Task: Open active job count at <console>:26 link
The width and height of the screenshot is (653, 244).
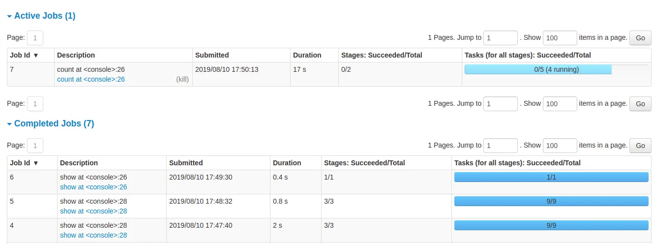Action: (x=91, y=79)
